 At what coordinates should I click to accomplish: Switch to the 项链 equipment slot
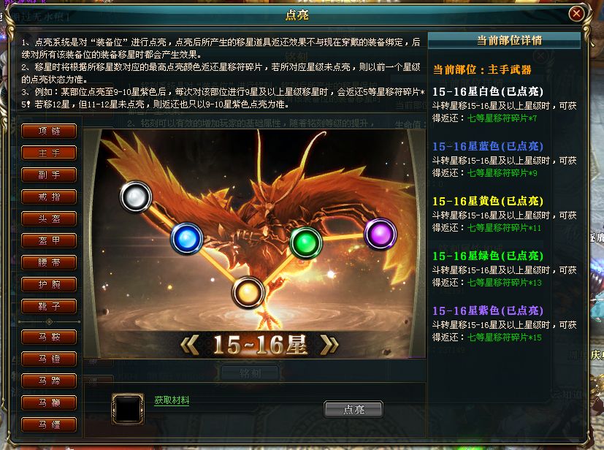click(x=49, y=131)
